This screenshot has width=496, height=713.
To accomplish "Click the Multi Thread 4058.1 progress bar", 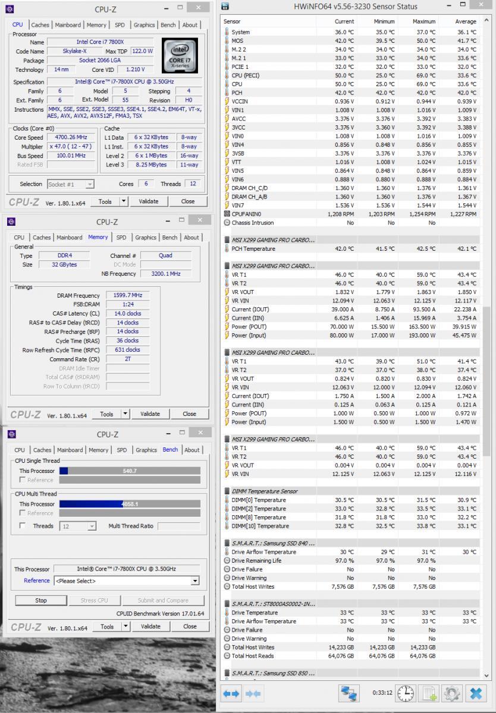I will click(130, 504).
